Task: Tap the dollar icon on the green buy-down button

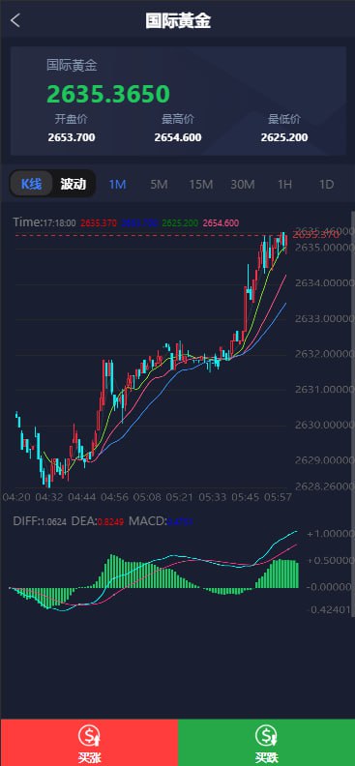Action: click(x=266, y=735)
